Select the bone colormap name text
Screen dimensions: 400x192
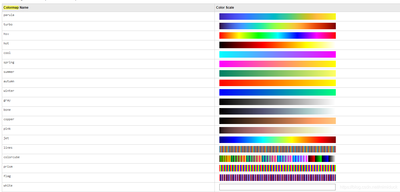pyautogui.click(x=7, y=110)
